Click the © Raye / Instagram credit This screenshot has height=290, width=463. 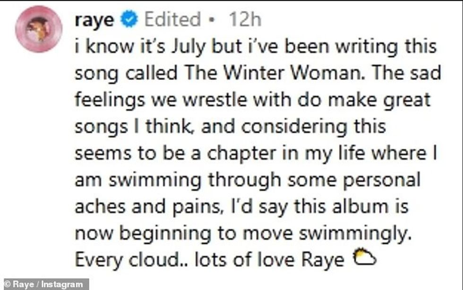click(x=44, y=284)
